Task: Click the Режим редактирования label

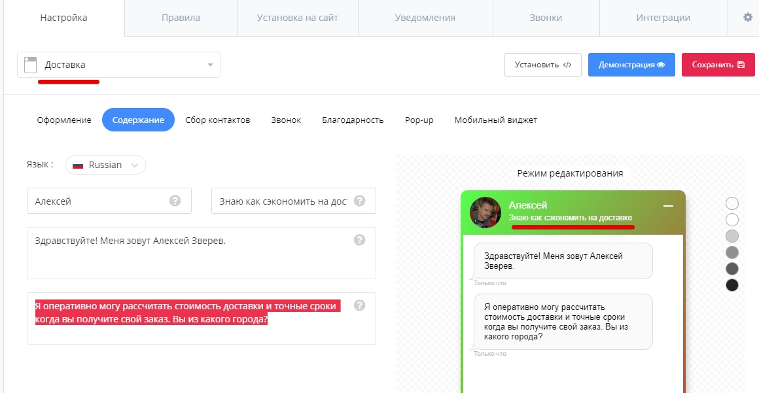Action: coord(570,173)
